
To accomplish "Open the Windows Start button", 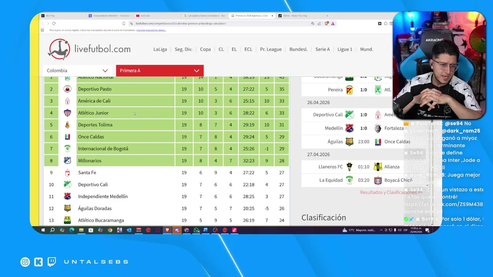I will tap(44, 230).
